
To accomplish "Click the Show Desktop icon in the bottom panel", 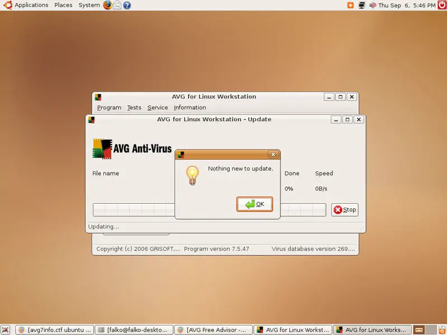I will click(x=6, y=330).
